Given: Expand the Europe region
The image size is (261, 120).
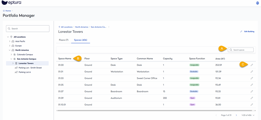Looking at the screenshot, I should (x=10, y=46).
